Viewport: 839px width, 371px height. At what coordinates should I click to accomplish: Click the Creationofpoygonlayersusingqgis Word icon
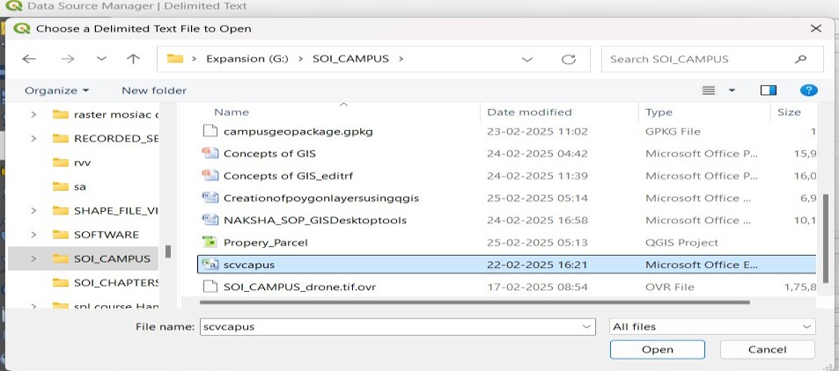210,198
